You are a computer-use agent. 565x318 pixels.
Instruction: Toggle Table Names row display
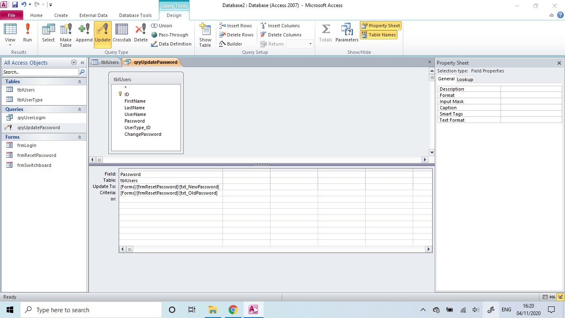(x=378, y=35)
